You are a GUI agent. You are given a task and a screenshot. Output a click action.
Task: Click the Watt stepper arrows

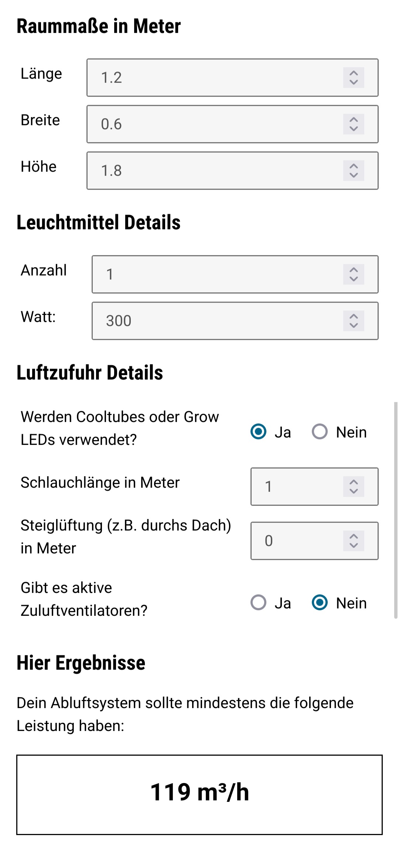click(x=354, y=321)
